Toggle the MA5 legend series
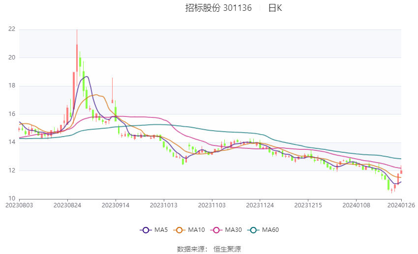 coord(154,230)
